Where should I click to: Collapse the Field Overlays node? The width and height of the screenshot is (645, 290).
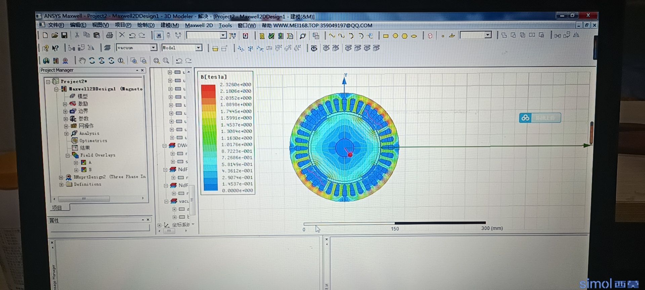pyautogui.click(x=68, y=155)
